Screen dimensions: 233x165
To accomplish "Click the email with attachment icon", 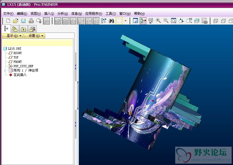I will pos(39,21).
